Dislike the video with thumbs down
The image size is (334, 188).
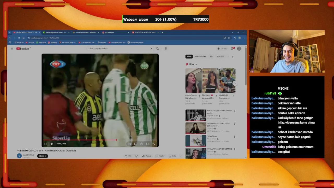click(x=136, y=156)
